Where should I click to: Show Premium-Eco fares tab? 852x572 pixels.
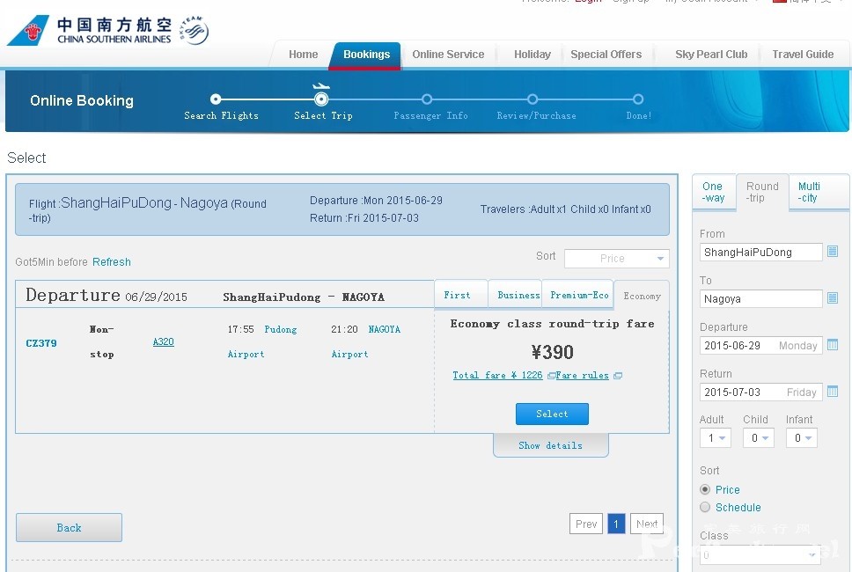point(578,295)
